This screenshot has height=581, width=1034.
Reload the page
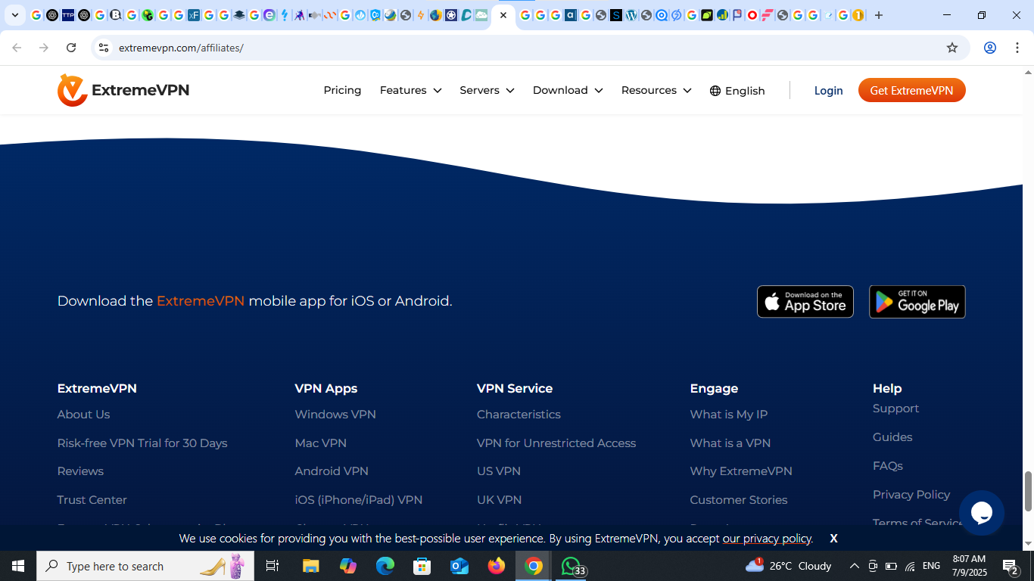click(x=71, y=48)
